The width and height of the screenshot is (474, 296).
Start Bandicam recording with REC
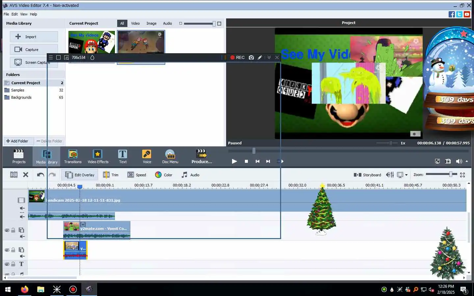tap(237, 57)
